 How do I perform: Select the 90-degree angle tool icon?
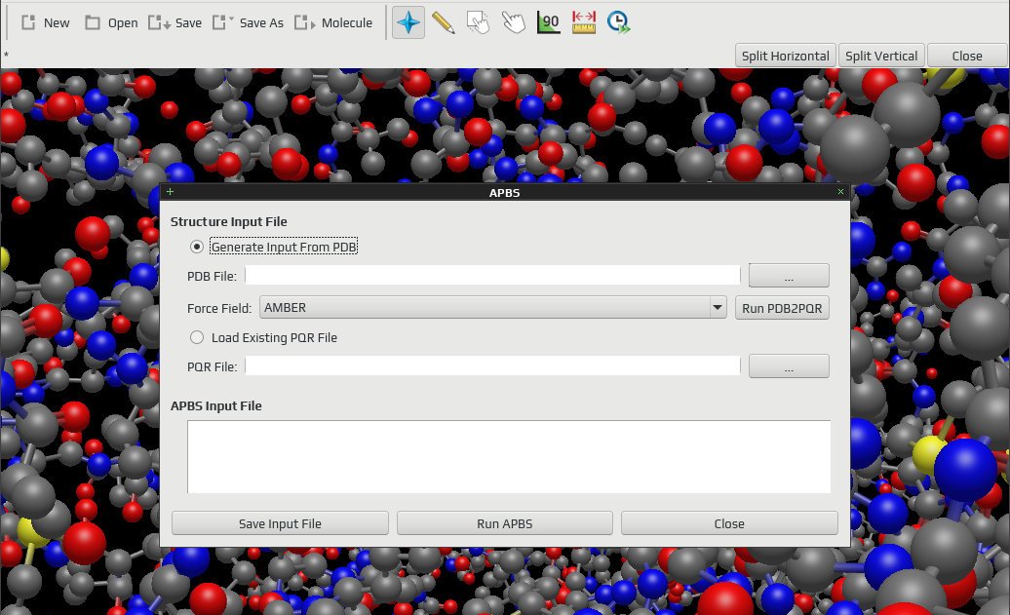(x=548, y=22)
